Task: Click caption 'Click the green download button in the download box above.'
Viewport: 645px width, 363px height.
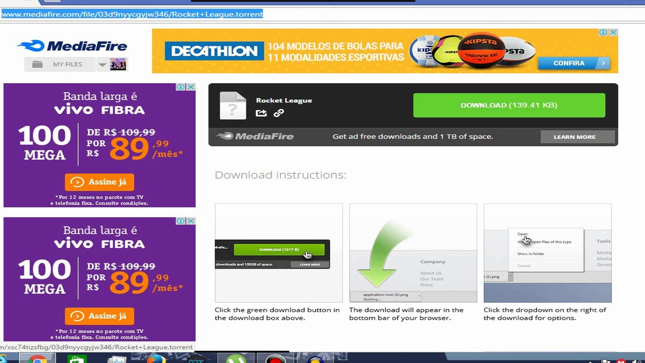Action: coord(277,314)
